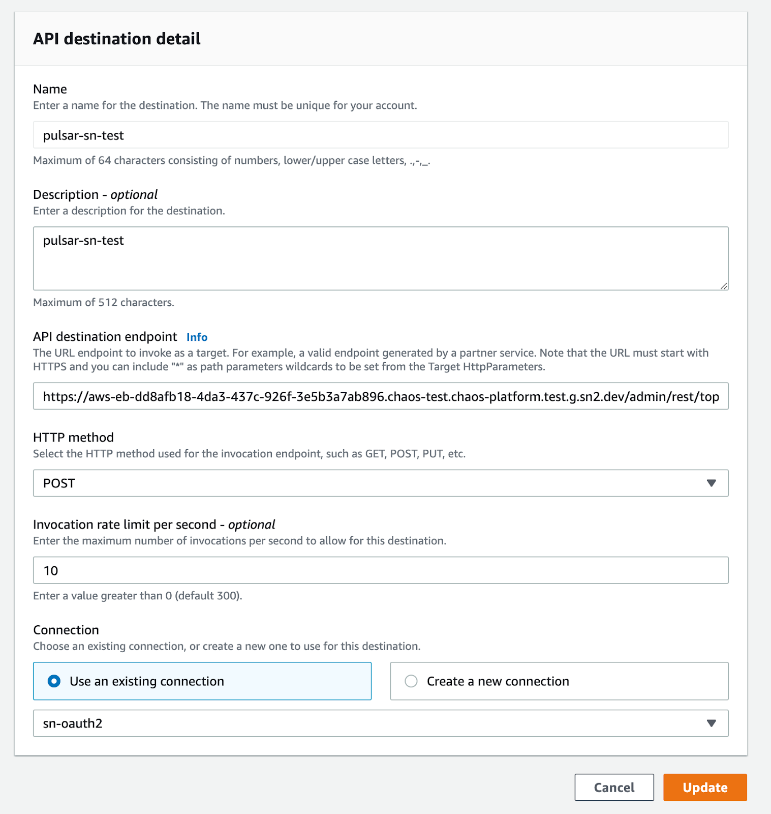Screen dimensions: 771x814
Task: Click the Maximum of 512 characters hint
Action: tap(104, 303)
